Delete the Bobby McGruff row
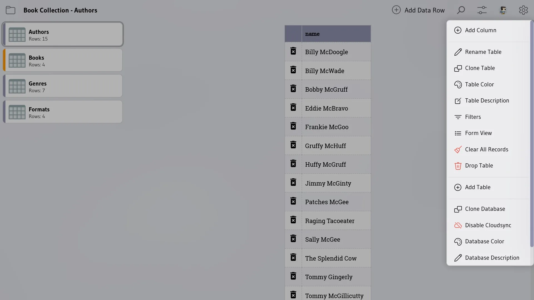The height and width of the screenshot is (300, 534). click(293, 89)
